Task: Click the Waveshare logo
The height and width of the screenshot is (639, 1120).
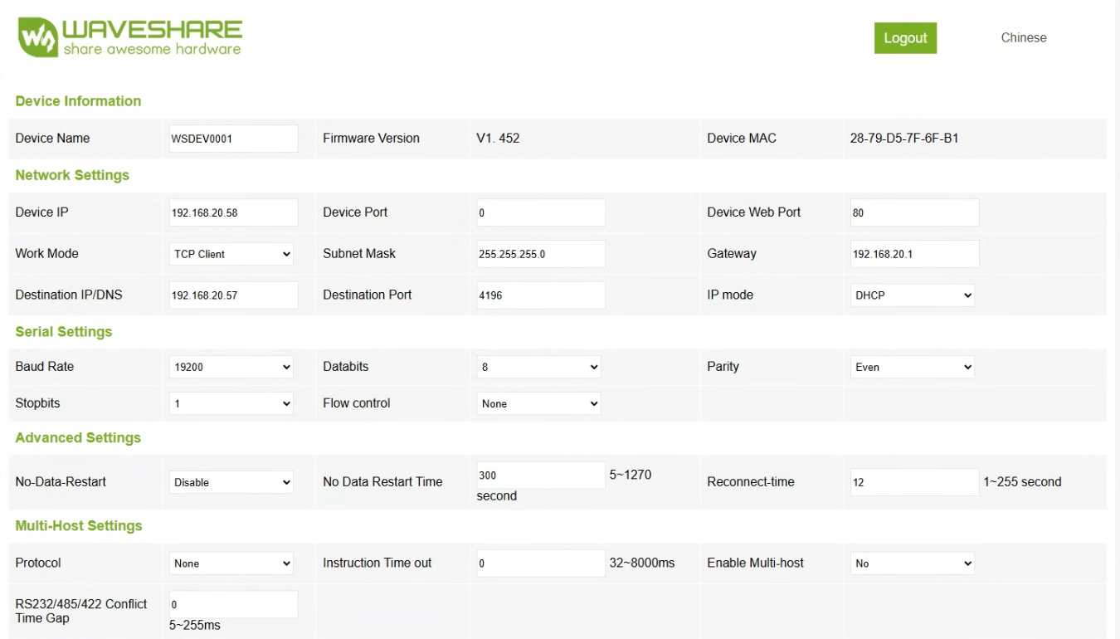Action: pyautogui.click(x=129, y=37)
